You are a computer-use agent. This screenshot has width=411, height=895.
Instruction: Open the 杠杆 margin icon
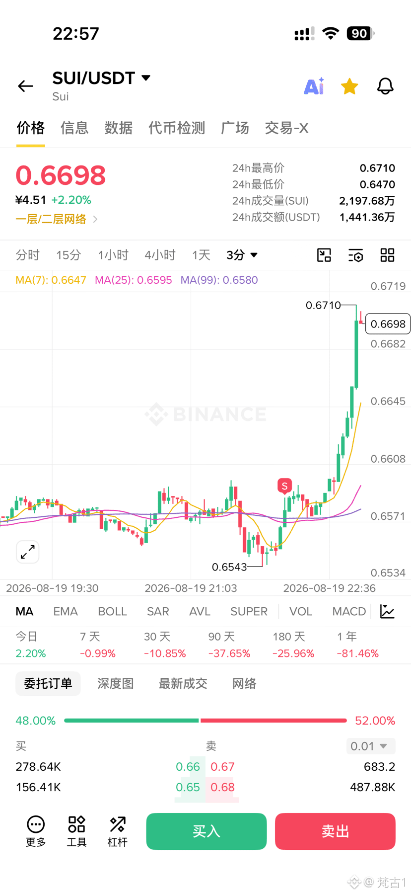point(118,831)
